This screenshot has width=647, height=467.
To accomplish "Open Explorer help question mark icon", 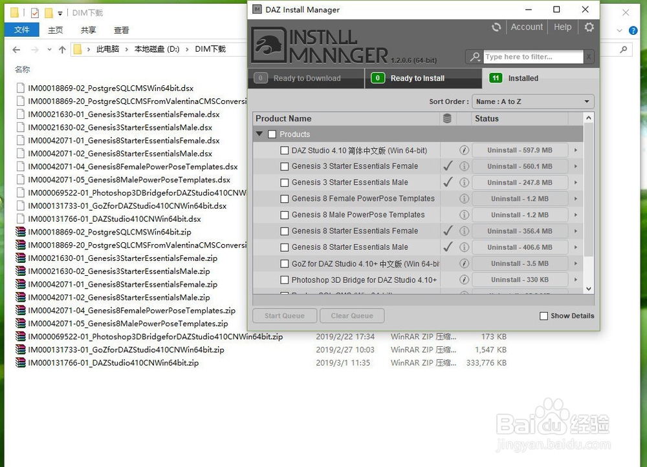I will [x=633, y=30].
